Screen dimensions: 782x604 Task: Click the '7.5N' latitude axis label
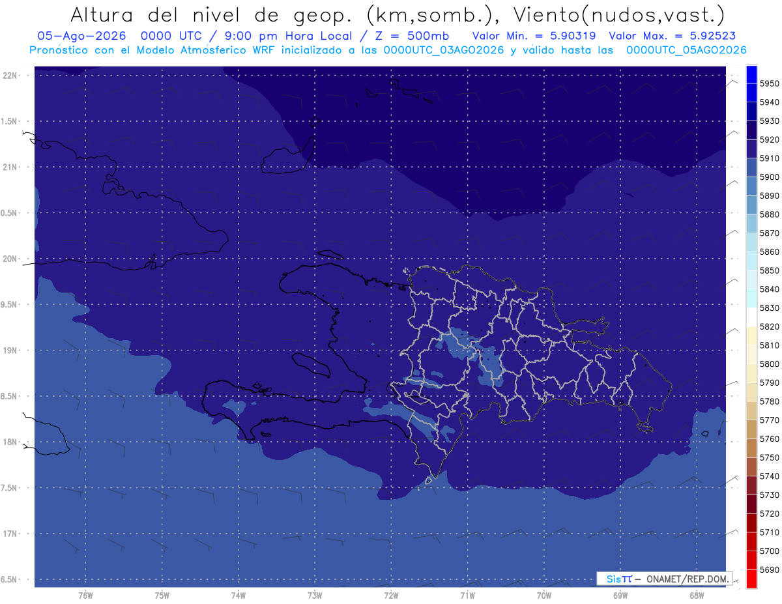[9, 488]
